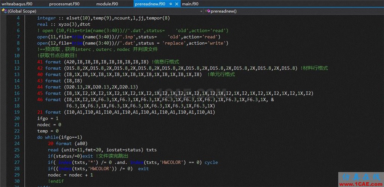Switch to the writeabaqus.f90 tab
Screen dimensions: 384x187
click(17, 4)
